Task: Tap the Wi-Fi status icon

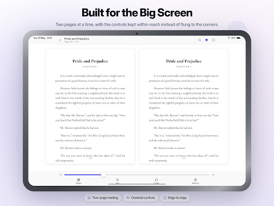Action: tap(229, 38)
